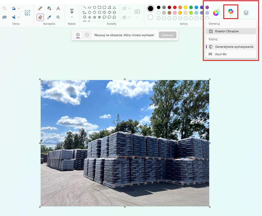Viewport: 262px width, 216px height.
Task: Expand the Pędzle brushes dropdown
Action: [x=72, y=17]
